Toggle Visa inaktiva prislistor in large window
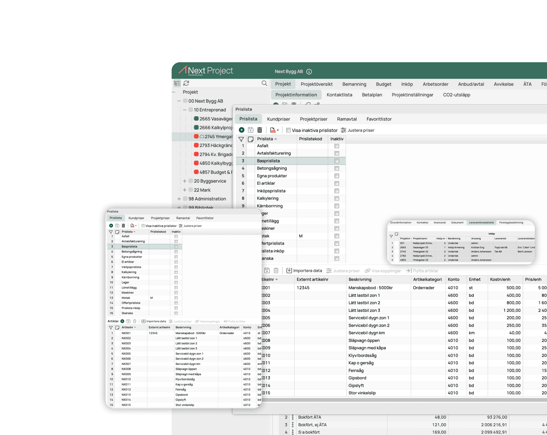547x435 pixels. click(x=289, y=130)
